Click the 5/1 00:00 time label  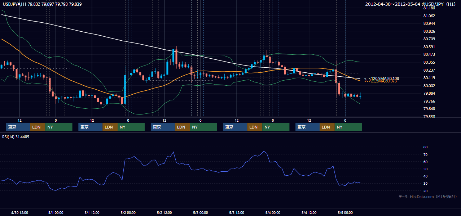pyautogui.click(x=56, y=212)
